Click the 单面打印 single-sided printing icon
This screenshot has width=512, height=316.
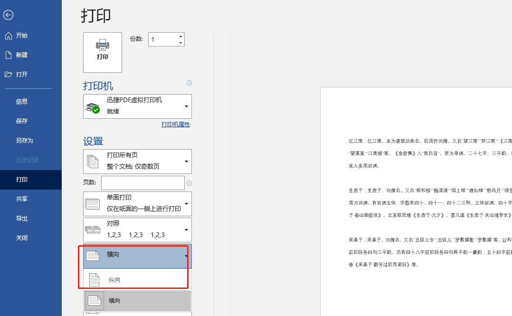pyautogui.click(x=93, y=204)
